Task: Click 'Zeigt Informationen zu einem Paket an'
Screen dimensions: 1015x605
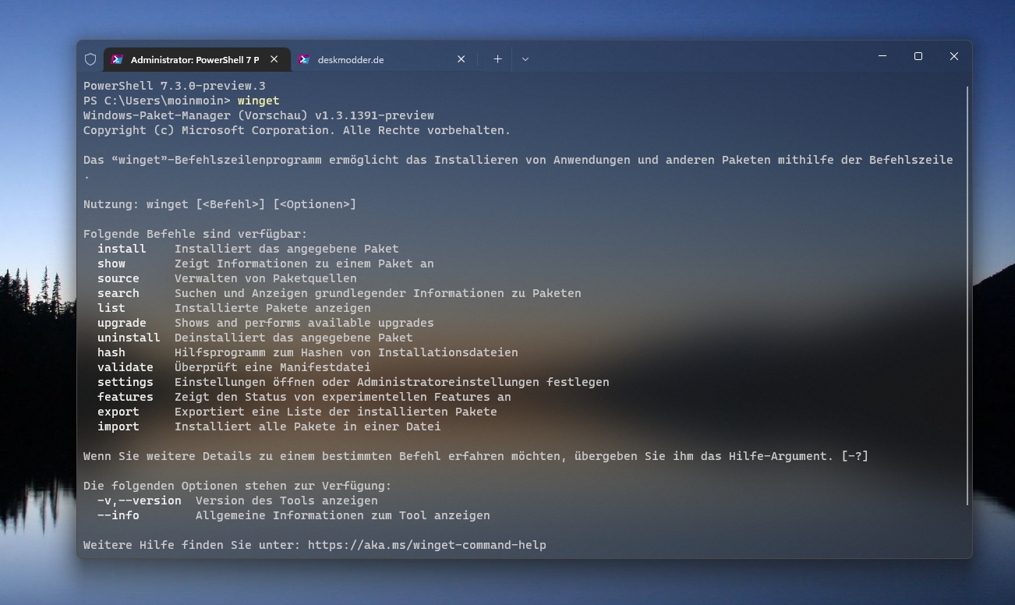Action: [x=304, y=264]
